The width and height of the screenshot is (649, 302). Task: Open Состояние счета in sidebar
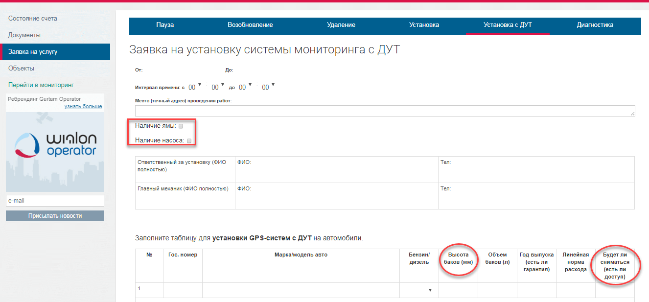[33, 19]
